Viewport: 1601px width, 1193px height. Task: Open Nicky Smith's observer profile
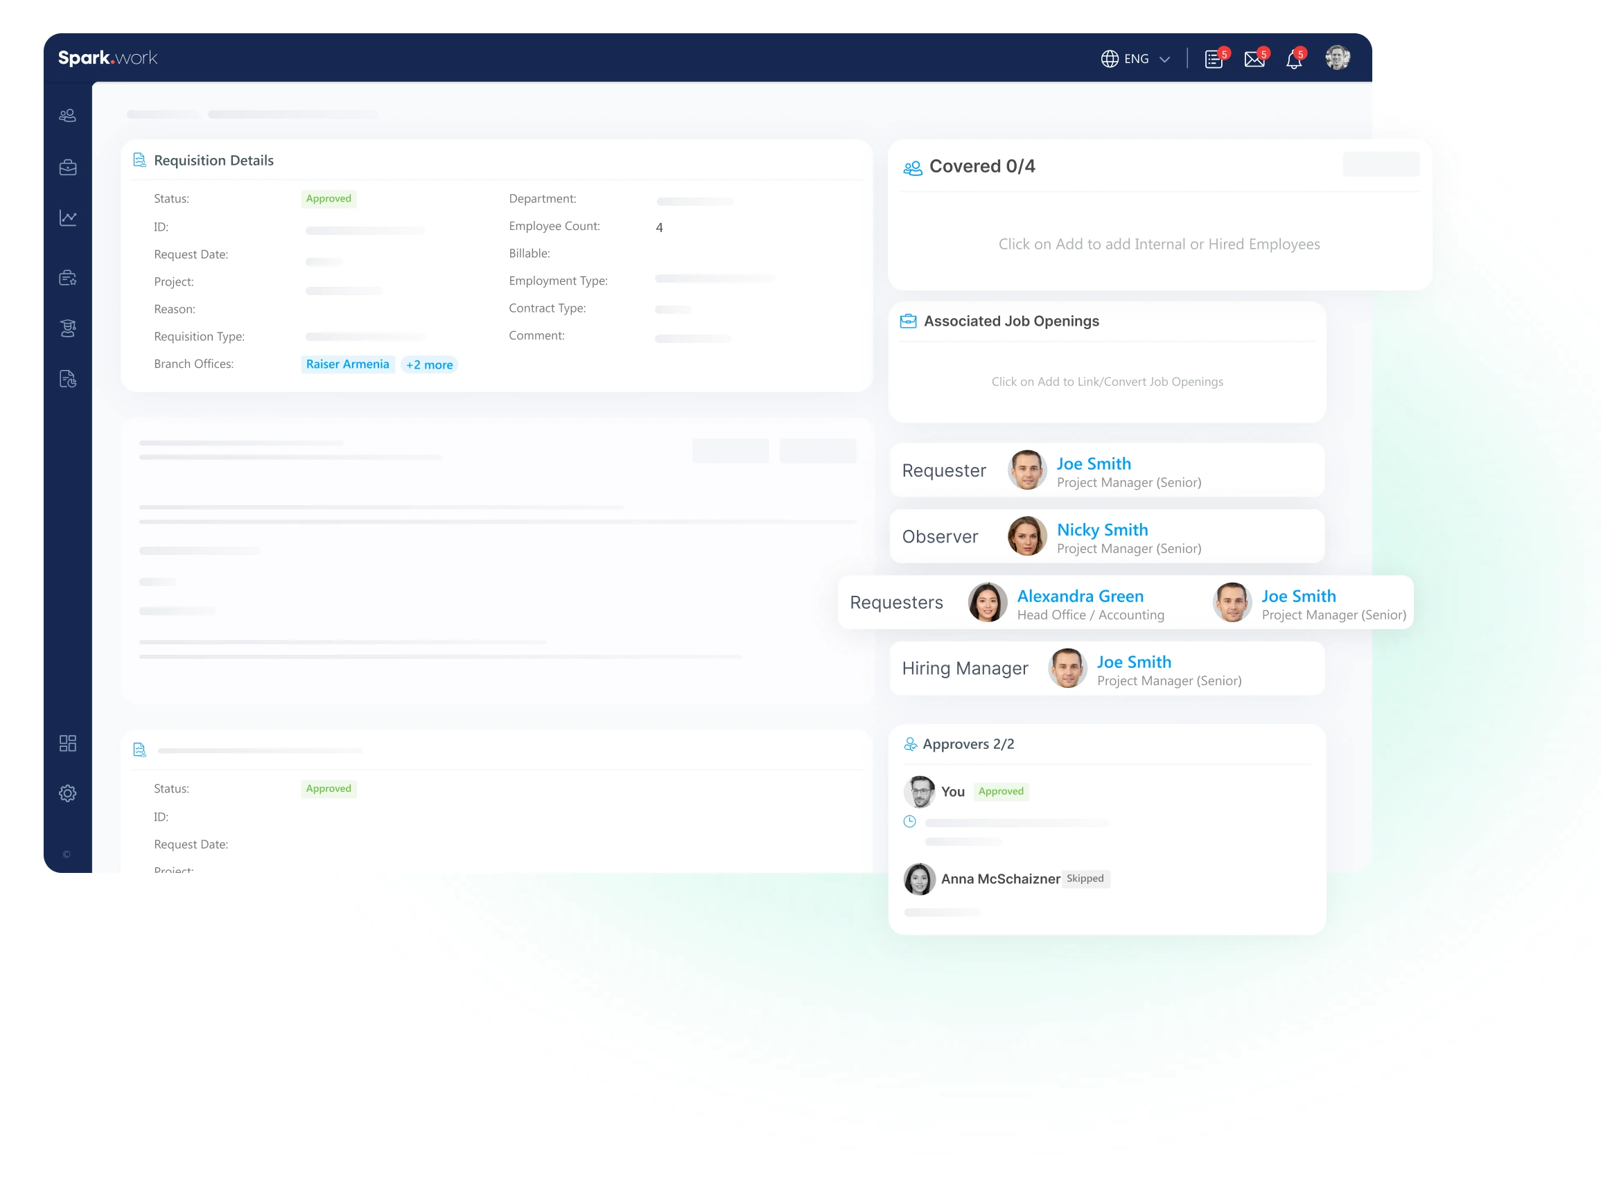(x=1103, y=530)
